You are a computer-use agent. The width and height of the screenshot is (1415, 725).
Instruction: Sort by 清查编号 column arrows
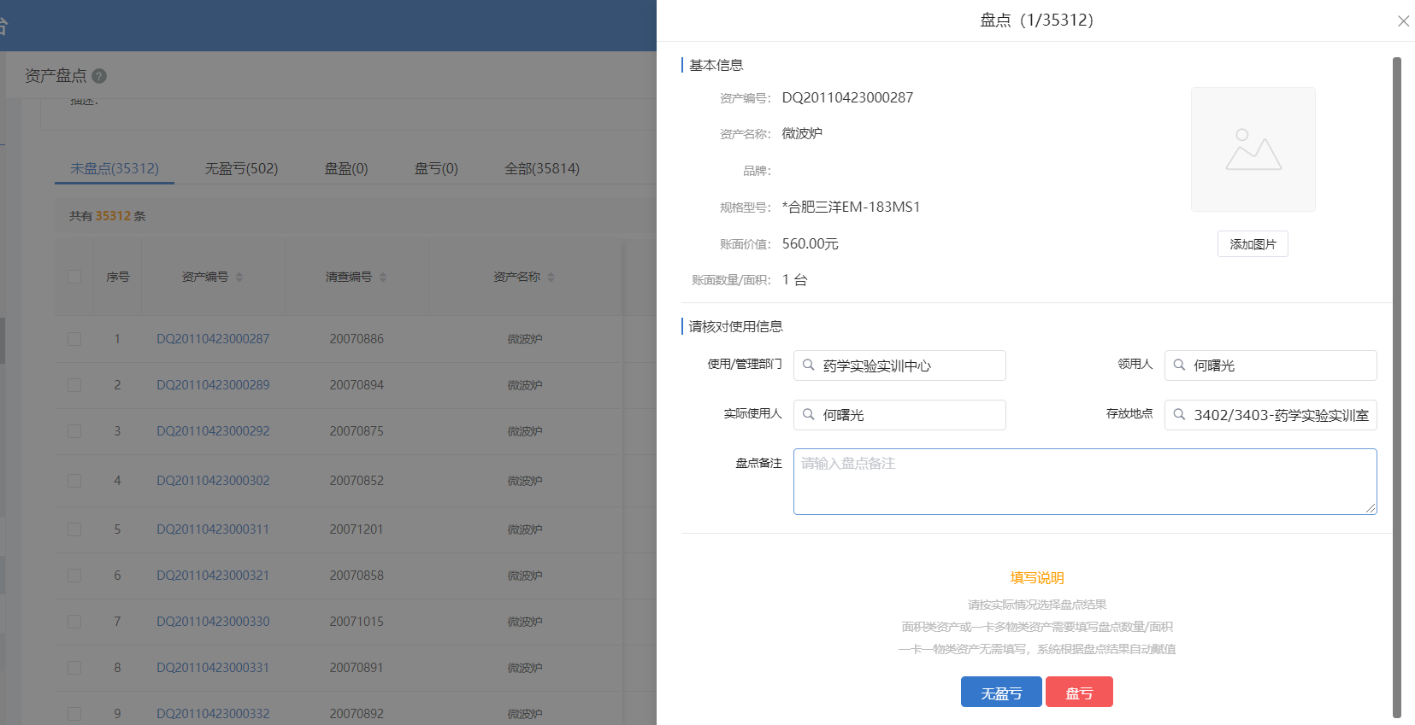(x=383, y=277)
